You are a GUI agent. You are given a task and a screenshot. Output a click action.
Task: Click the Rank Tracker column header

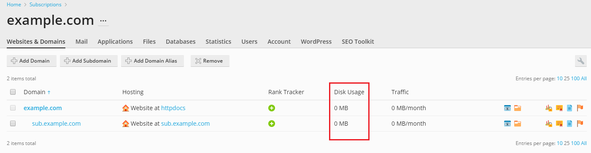click(286, 92)
